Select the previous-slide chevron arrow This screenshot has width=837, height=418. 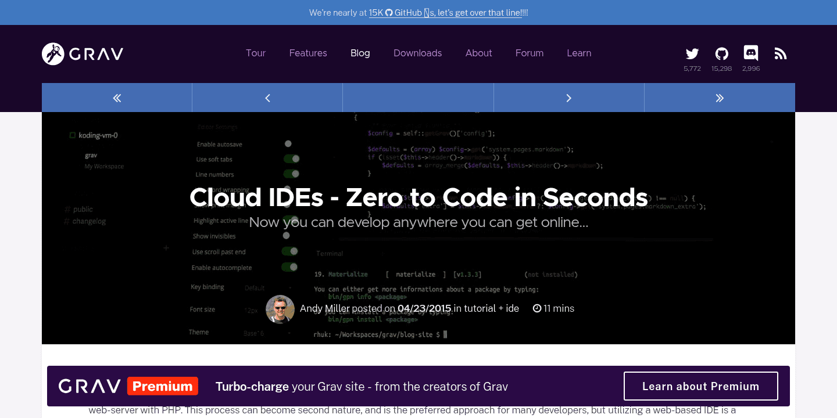pyautogui.click(x=267, y=97)
